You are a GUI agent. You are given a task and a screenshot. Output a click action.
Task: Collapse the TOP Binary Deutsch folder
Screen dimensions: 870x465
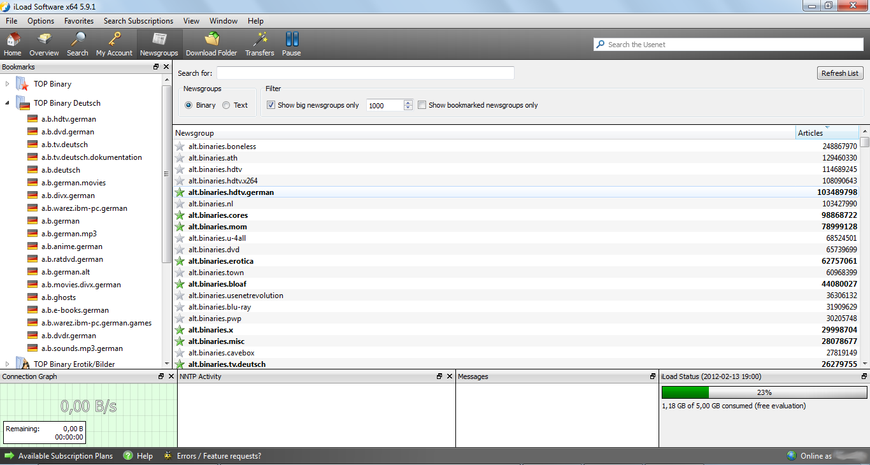point(6,103)
